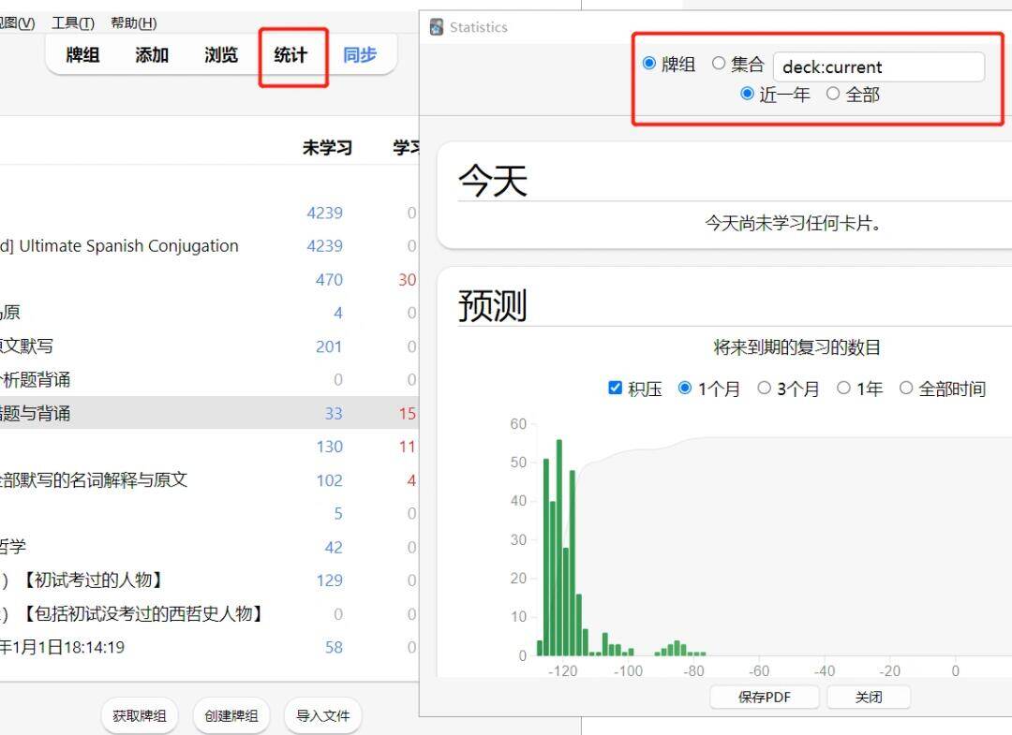Screen dimensions: 1012x735
Task: Open the 帮助(H) menu
Action: [x=134, y=23]
